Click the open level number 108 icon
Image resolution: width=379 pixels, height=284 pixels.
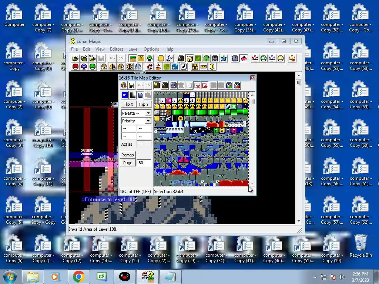[x=92, y=58]
